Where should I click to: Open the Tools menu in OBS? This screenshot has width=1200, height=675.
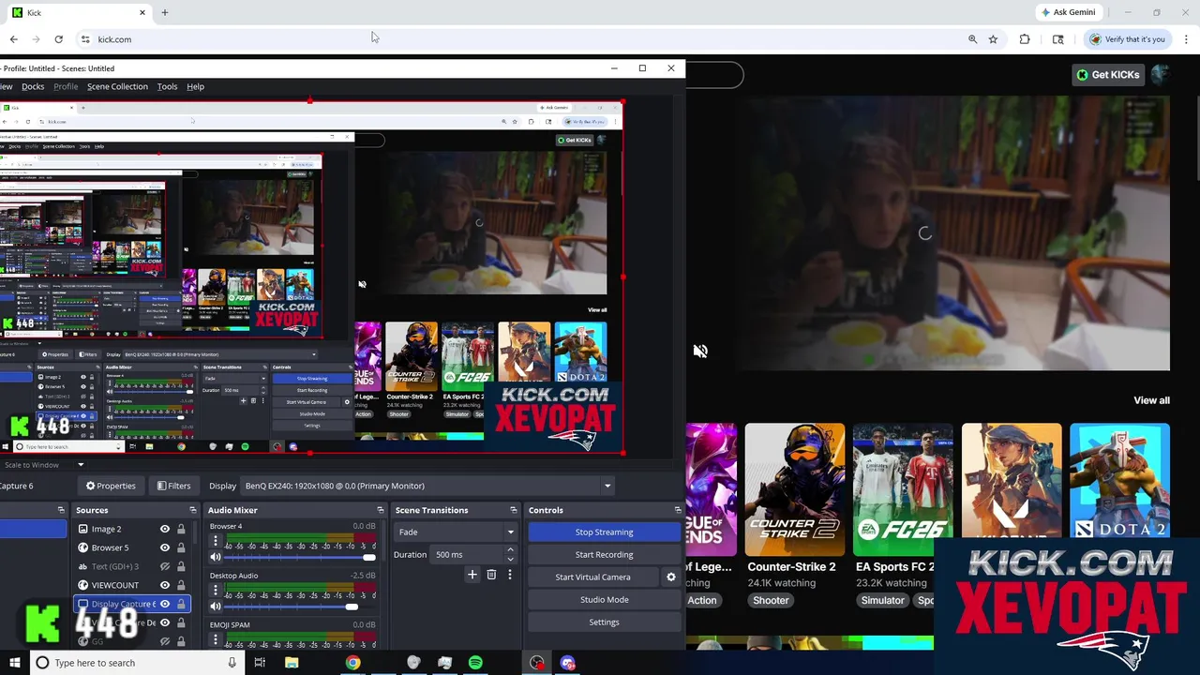167,86
